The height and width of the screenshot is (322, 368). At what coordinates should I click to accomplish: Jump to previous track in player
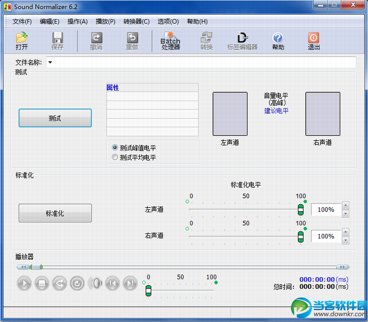113,284
